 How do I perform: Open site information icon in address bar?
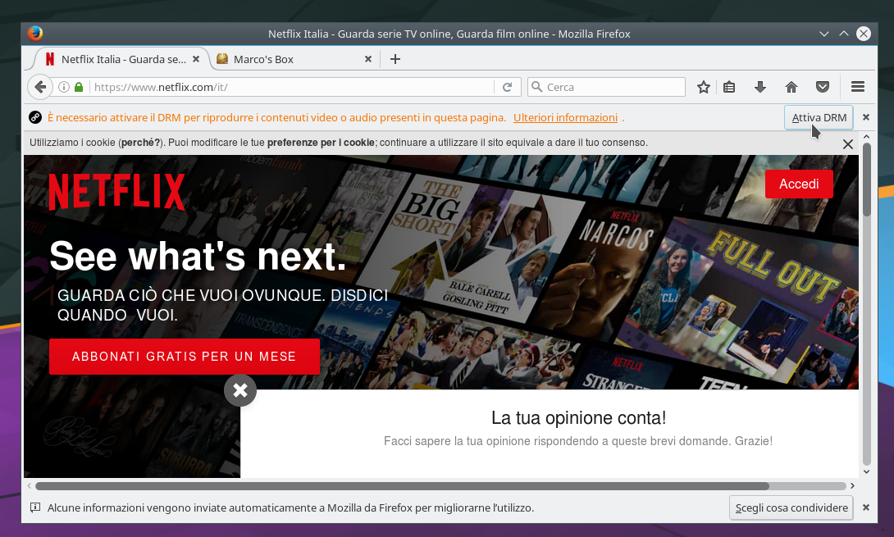[x=64, y=87]
